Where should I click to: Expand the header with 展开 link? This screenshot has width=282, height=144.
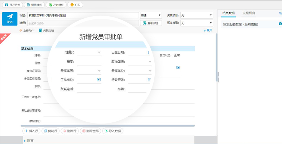[208, 31]
